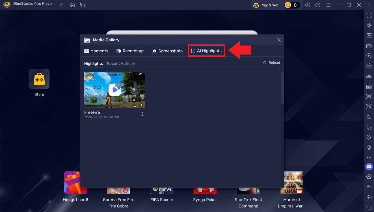Show recent apps from title bar
This screenshot has height=212, width=374.
tap(83, 5)
